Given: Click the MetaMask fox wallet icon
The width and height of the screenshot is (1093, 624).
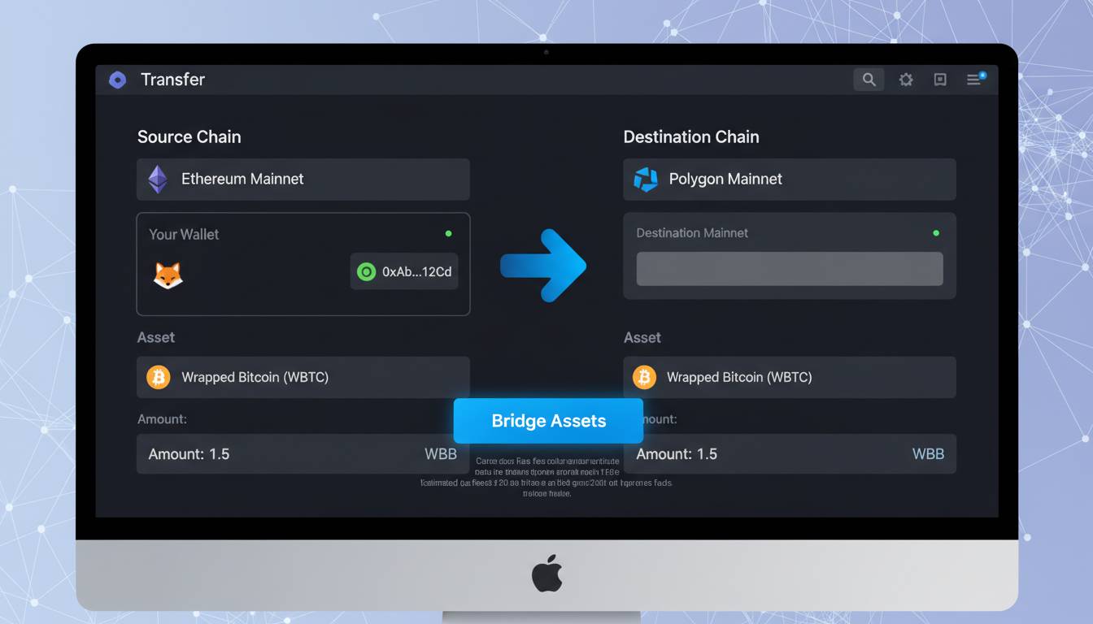Looking at the screenshot, I should pyautogui.click(x=168, y=275).
